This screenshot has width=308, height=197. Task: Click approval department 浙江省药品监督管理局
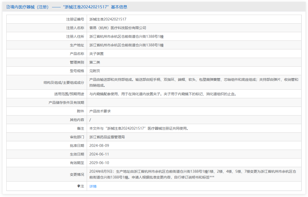click(107, 137)
